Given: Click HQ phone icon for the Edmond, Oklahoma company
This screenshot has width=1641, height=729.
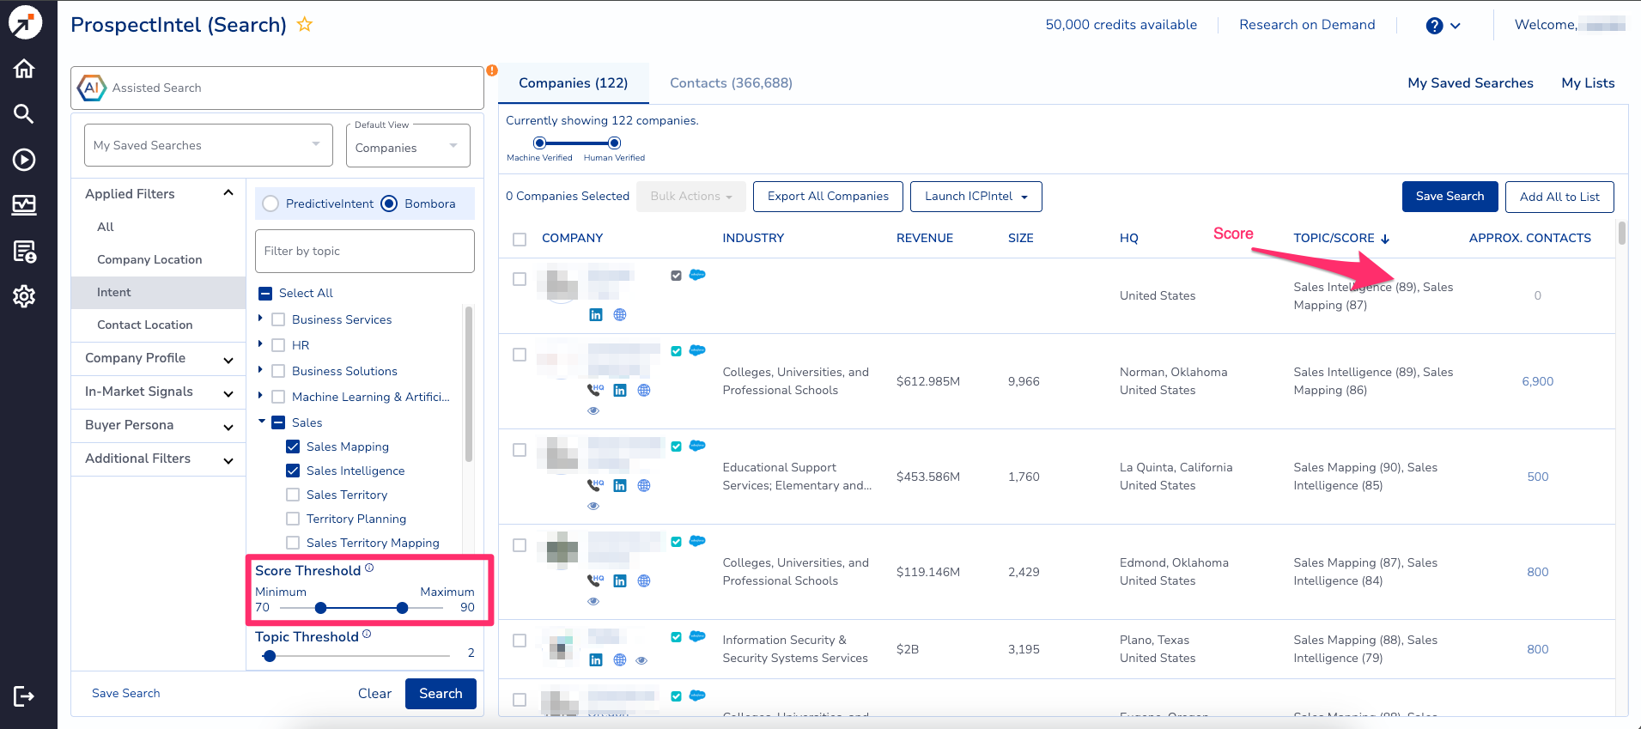Looking at the screenshot, I should point(595,580).
